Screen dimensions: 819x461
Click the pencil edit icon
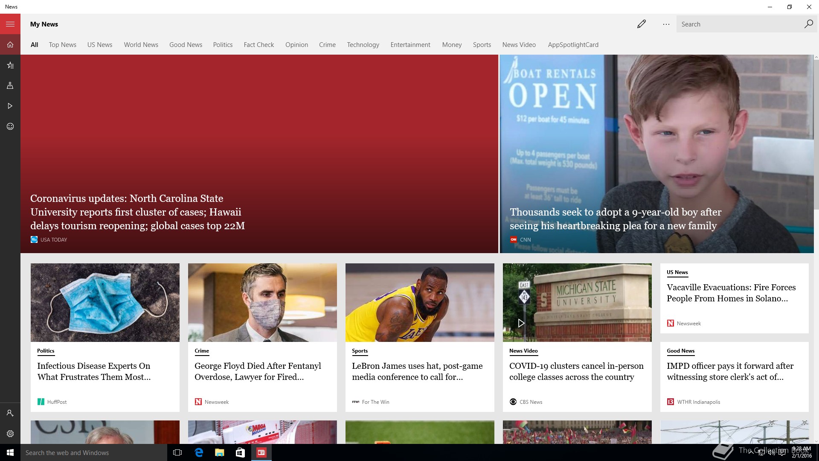642,24
